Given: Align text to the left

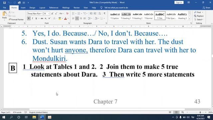Looking at the screenshot, I should (73, 18).
